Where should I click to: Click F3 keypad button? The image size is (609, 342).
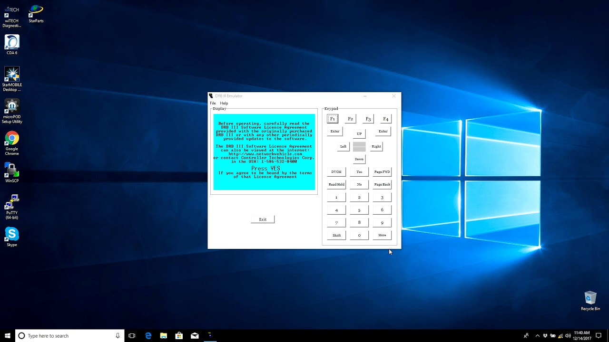(x=368, y=119)
